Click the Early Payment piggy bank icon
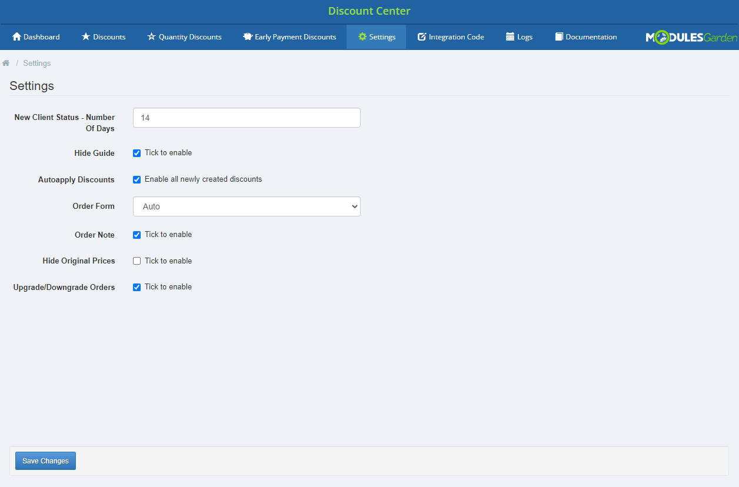This screenshot has width=739, height=487. (x=247, y=37)
